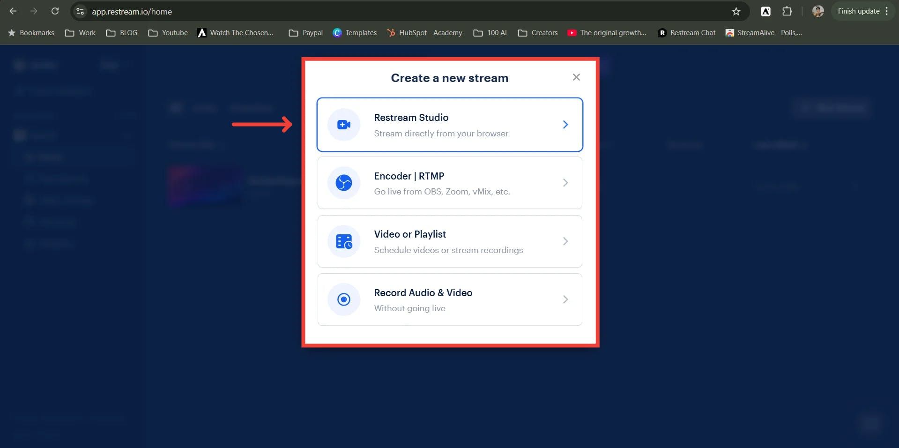This screenshot has width=899, height=448.
Task: Open the Restream Chat bookmark
Action: tap(687, 33)
